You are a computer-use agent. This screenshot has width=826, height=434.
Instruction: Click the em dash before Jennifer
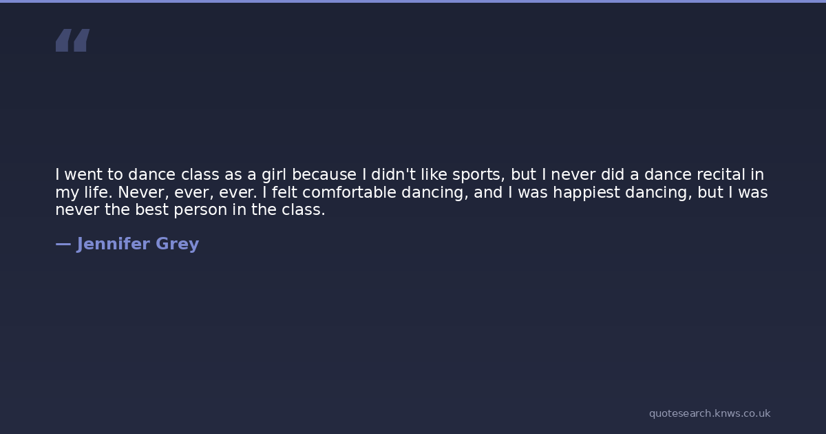63,244
